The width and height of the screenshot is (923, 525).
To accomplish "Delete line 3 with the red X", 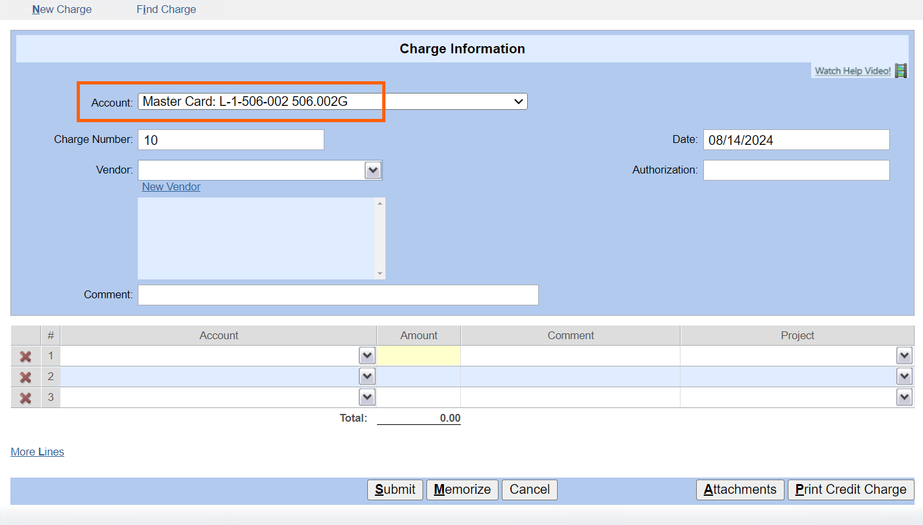I will pyautogui.click(x=25, y=398).
